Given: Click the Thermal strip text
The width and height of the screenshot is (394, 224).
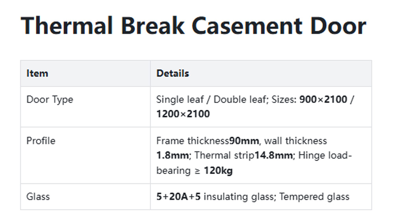Looking at the screenshot, I should [224, 156].
